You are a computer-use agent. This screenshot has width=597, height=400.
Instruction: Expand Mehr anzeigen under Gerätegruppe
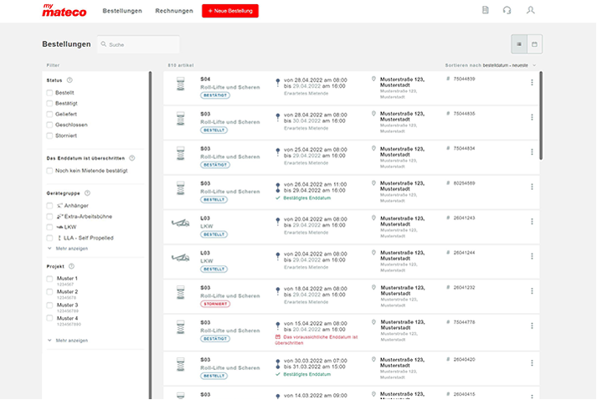[68, 249]
